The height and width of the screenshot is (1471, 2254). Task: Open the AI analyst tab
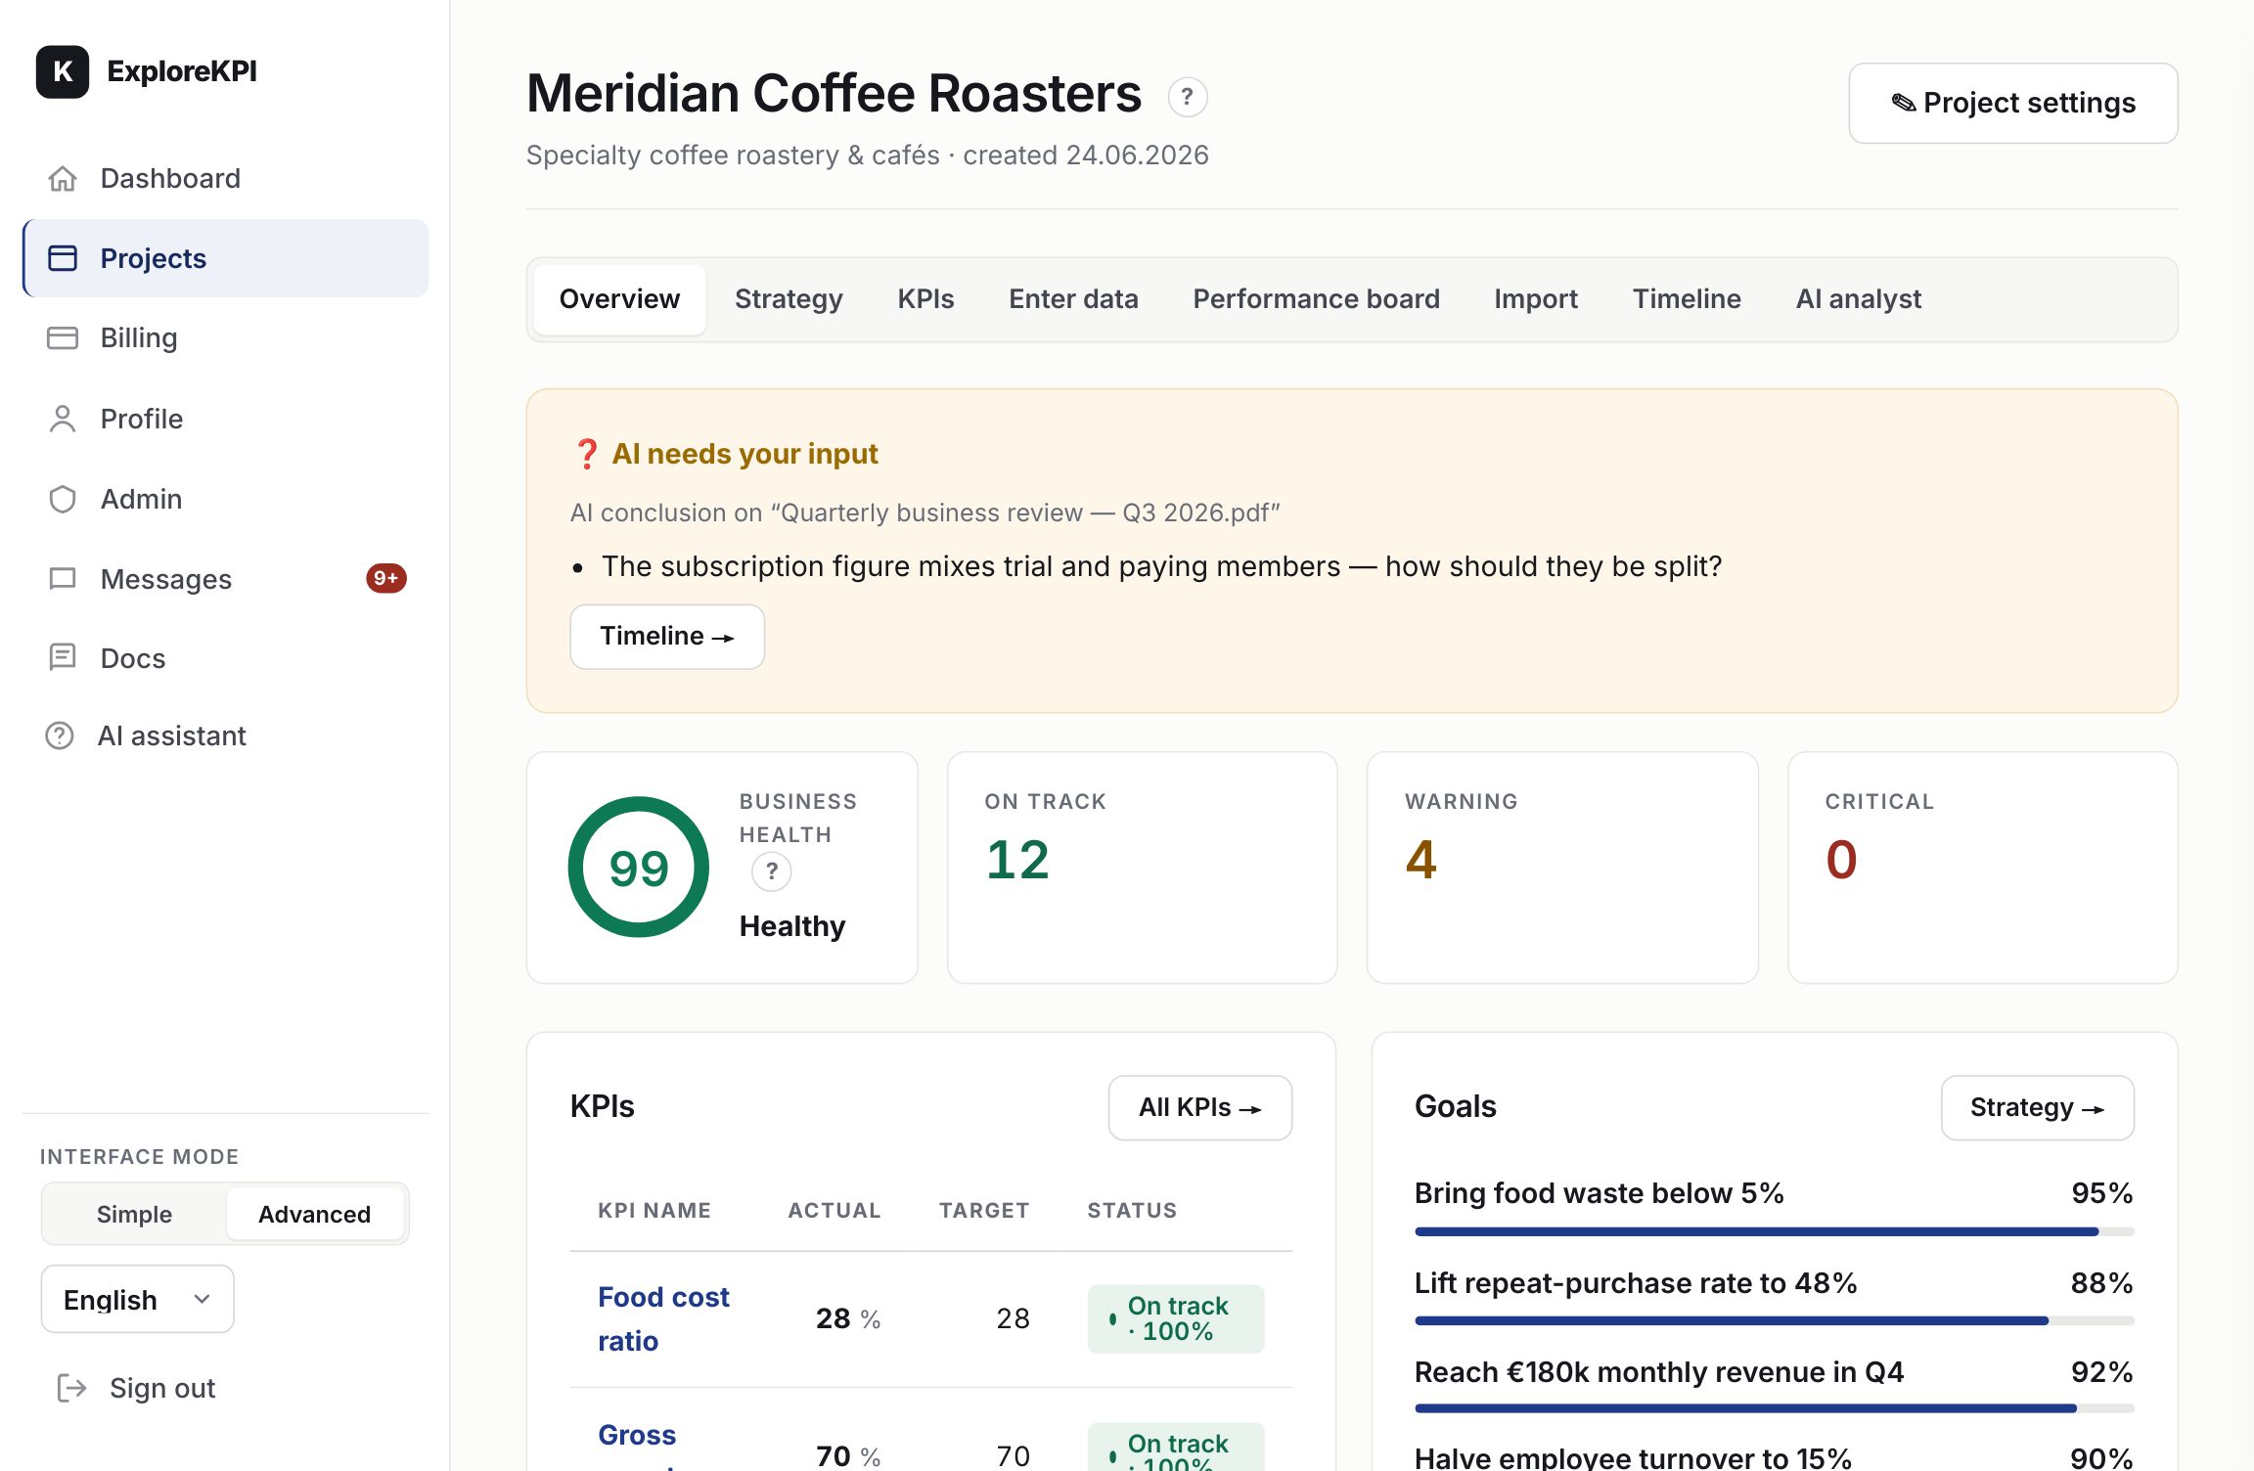(1858, 298)
